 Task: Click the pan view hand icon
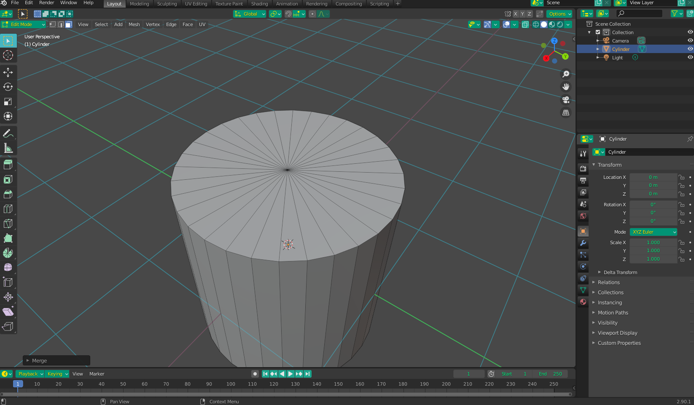pyautogui.click(x=566, y=87)
